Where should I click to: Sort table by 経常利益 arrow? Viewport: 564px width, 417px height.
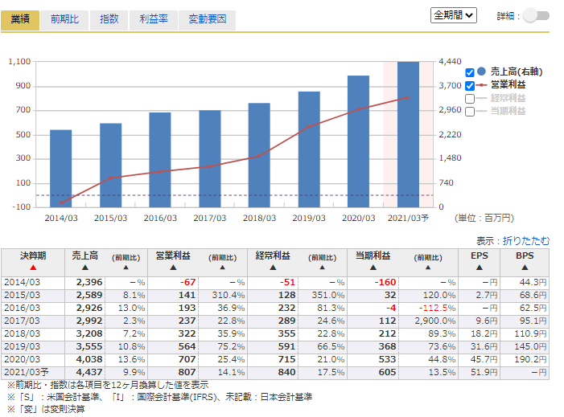(x=272, y=268)
